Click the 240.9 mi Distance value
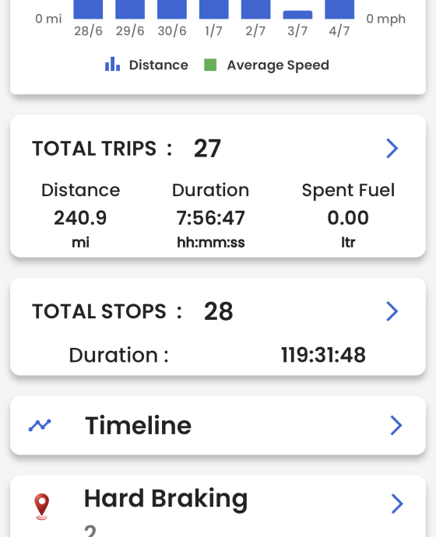The height and width of the screenshot is (537, 436). pos(80,218)
